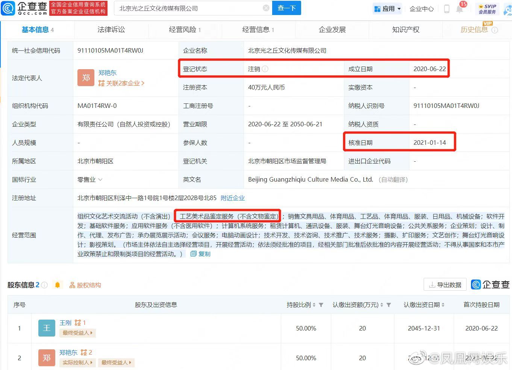The width and height of the screenshot is (512, 370).
Task: Click the orange alert bell near 股东信息
Action: 58,285
